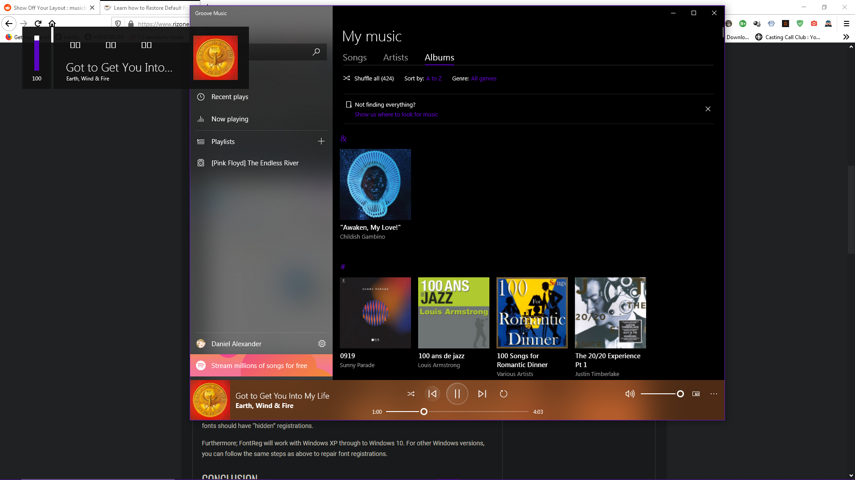Toggle repeat mode
The width and height of the screenshot is (855, 480).
tap(504, 394)
